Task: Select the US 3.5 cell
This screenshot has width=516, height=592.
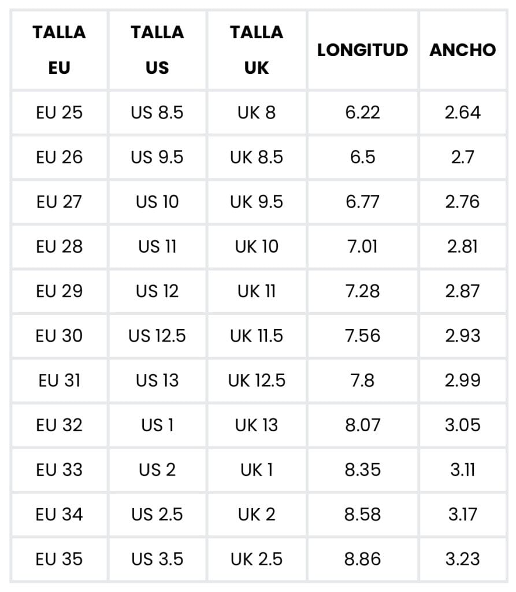Action: point(157,559)
